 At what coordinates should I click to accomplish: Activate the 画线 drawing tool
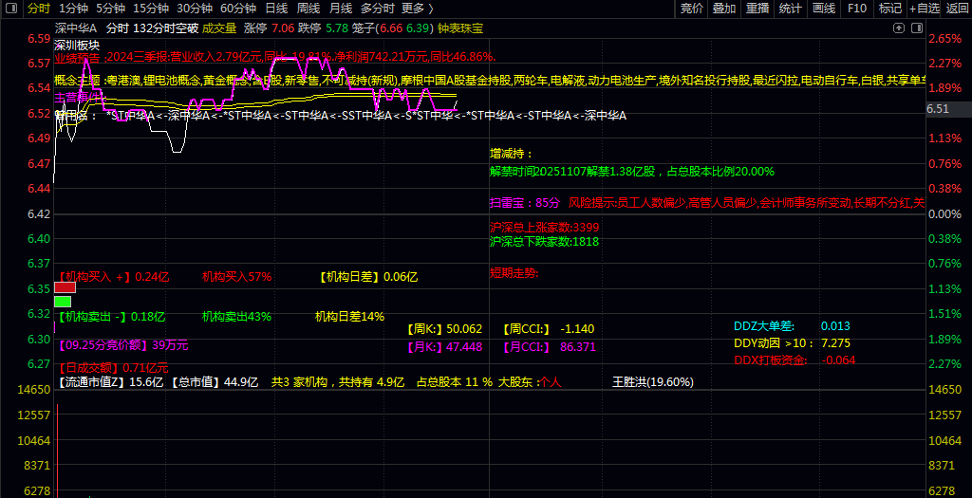tap(823, 8)
